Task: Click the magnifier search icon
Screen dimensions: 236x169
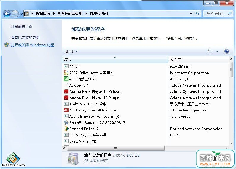Action: pos(229,14)
